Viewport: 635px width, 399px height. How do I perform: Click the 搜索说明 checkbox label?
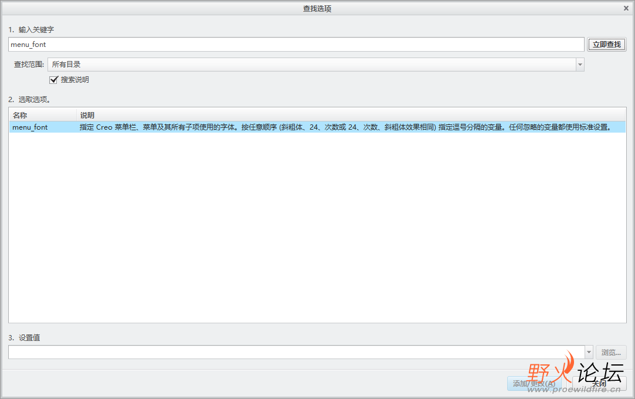pos(75,80)
